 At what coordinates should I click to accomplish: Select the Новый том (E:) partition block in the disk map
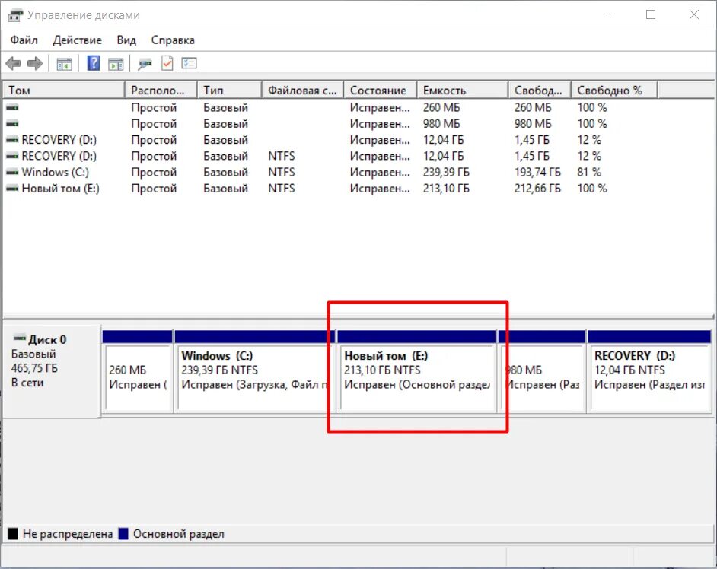pos(416,371)
